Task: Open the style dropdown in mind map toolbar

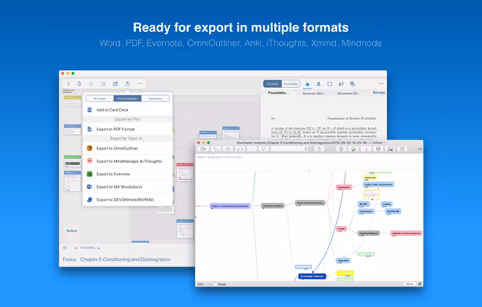Action: point(289,149)
